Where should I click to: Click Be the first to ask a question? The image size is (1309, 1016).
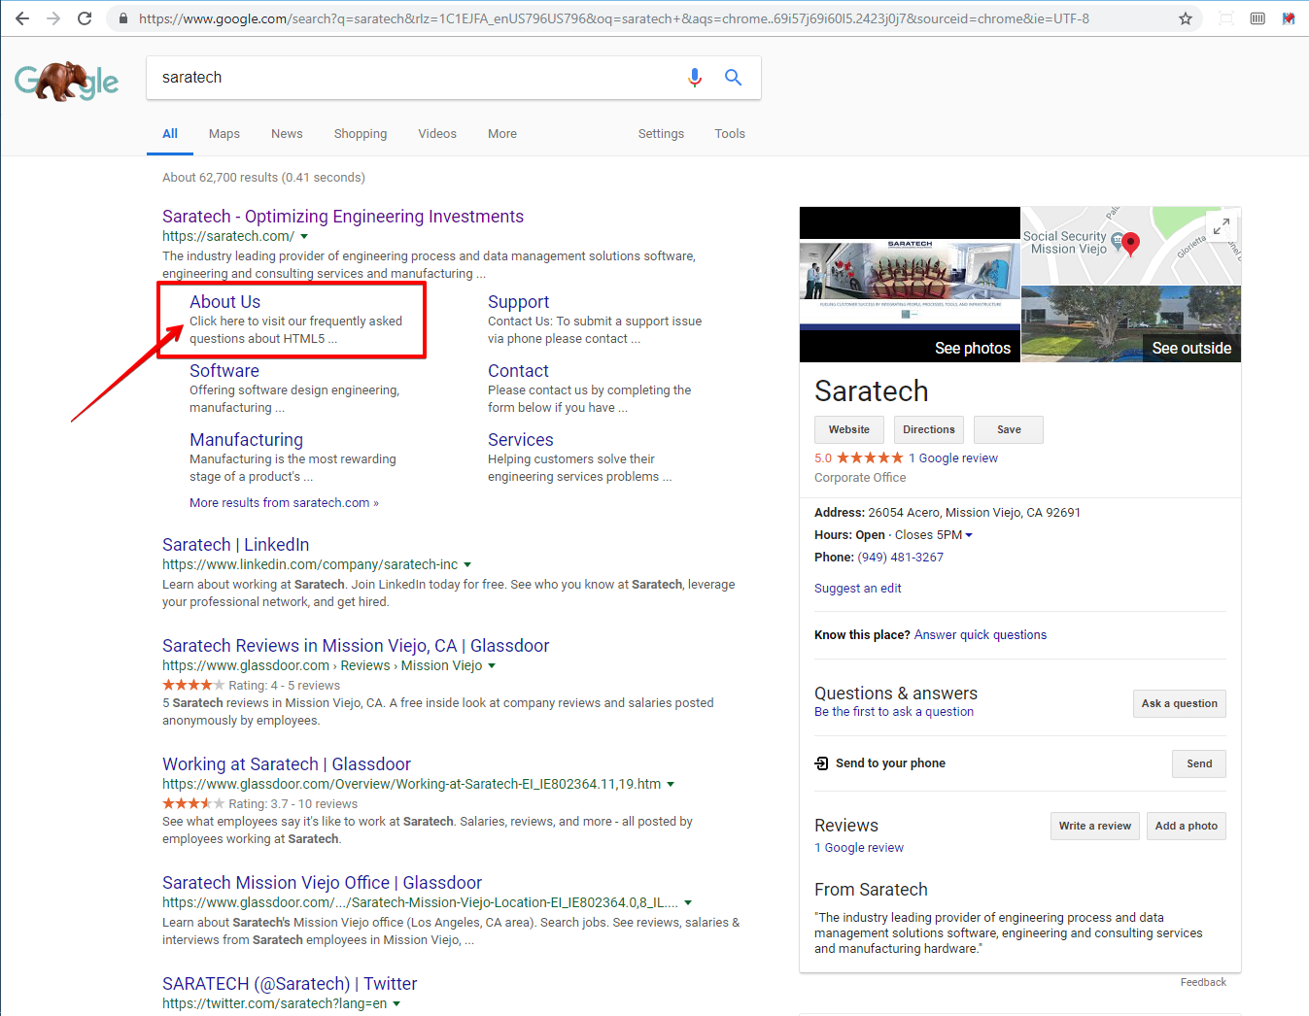894,712
